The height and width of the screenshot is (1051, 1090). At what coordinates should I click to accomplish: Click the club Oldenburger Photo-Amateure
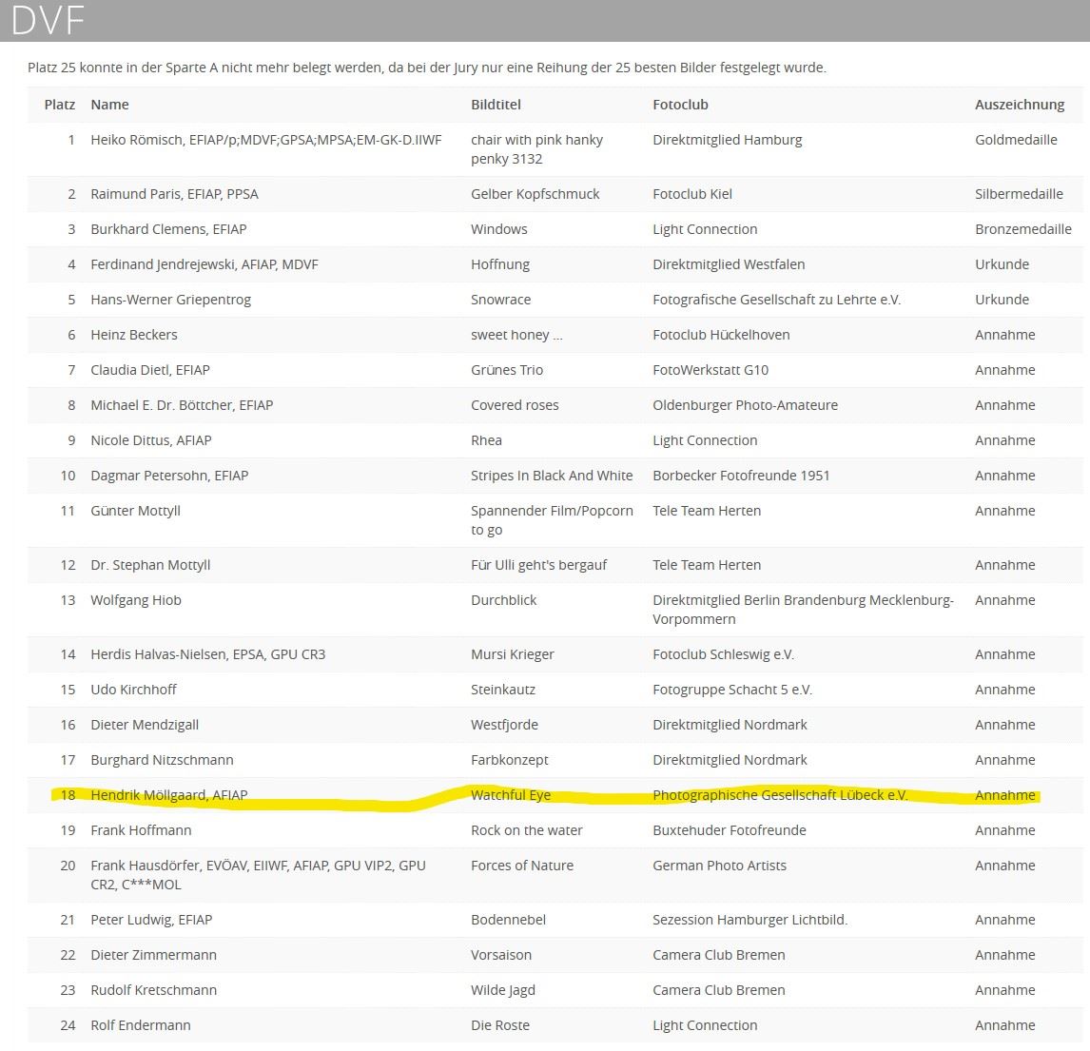click(x=745, y=405)
